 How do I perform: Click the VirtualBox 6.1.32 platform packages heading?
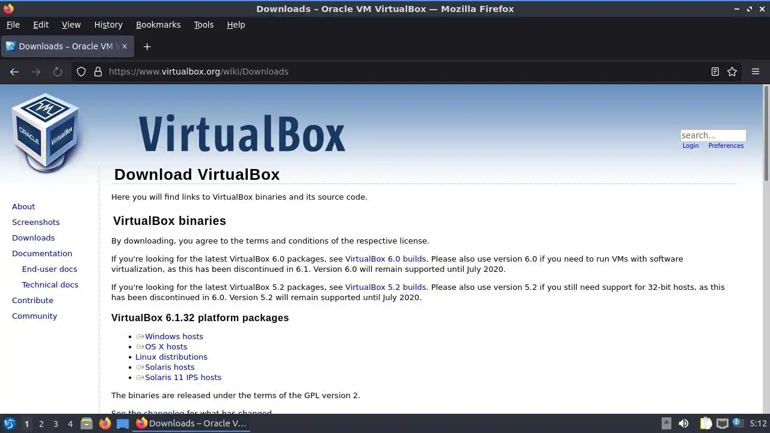coord(200,318)
